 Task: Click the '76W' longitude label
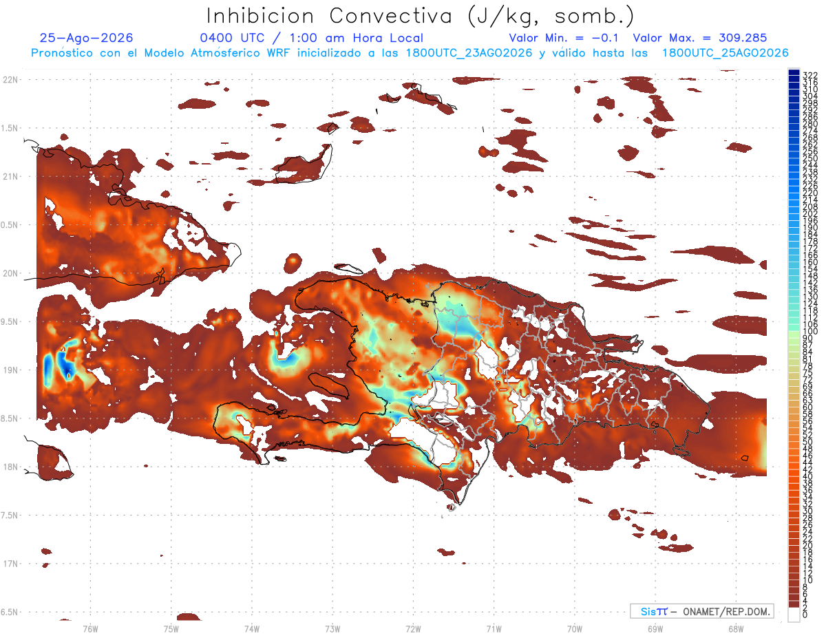tap(90, 628)
